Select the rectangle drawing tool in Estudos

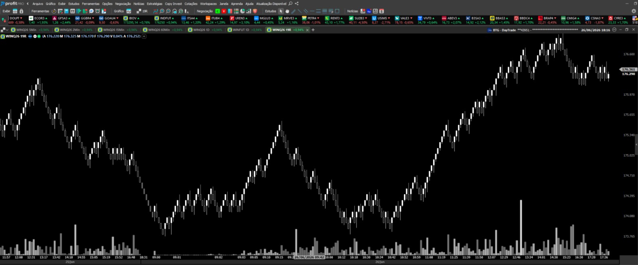337,11
